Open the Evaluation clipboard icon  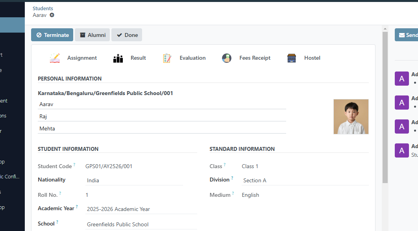click(x=167, y=58)
